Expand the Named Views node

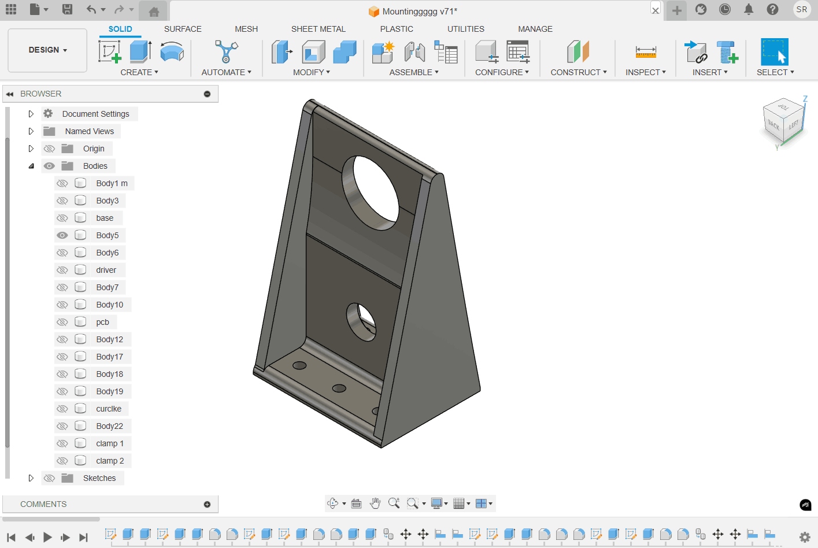coord(31,131)
